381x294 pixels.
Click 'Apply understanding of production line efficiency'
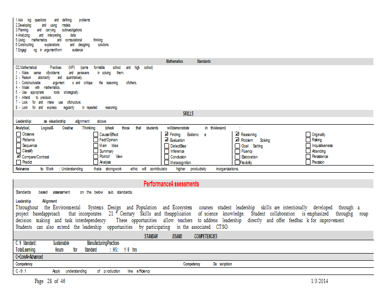coord(101,271)
